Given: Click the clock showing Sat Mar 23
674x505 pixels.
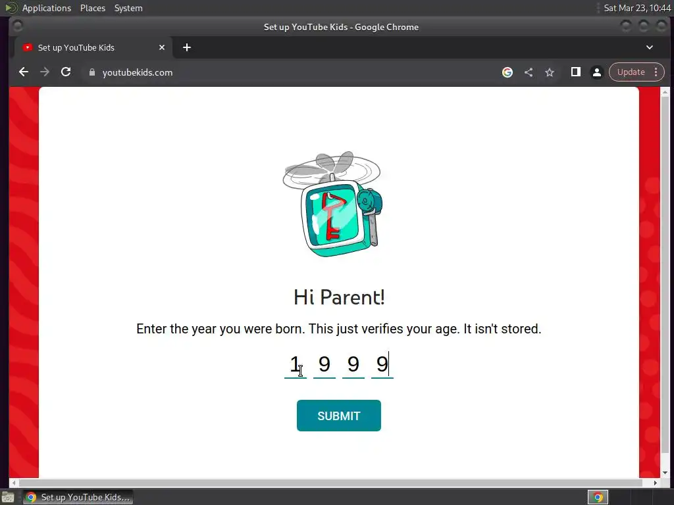Looking at the screenshot, I should [637, 8].
